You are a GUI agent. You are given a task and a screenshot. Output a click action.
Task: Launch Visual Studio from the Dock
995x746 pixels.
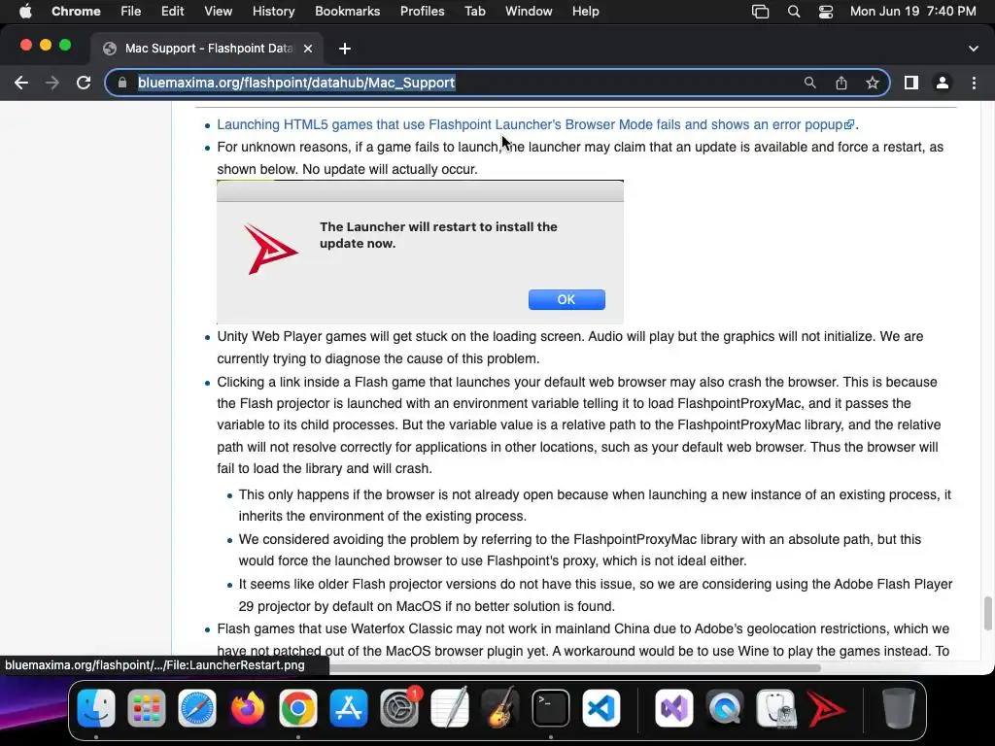click(674, 708)
